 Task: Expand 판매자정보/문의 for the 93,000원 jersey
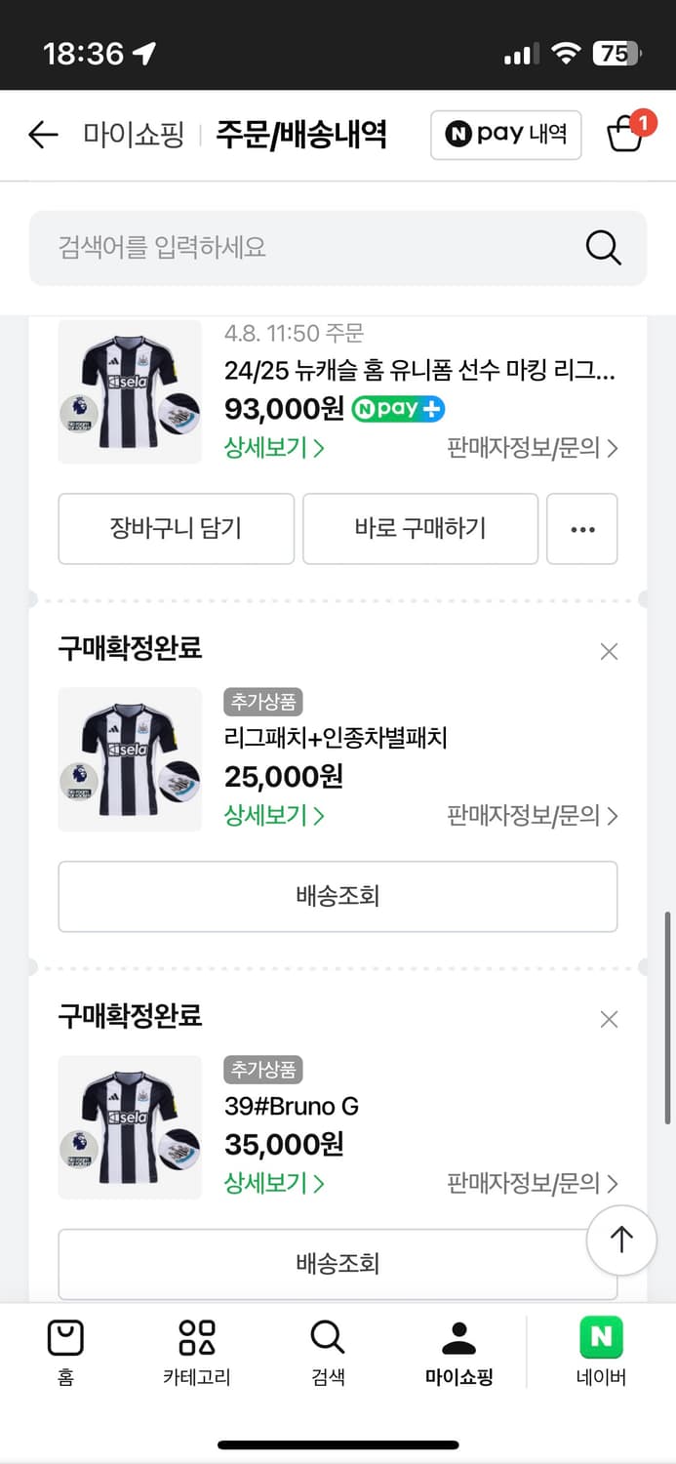[x=532, y=448]
